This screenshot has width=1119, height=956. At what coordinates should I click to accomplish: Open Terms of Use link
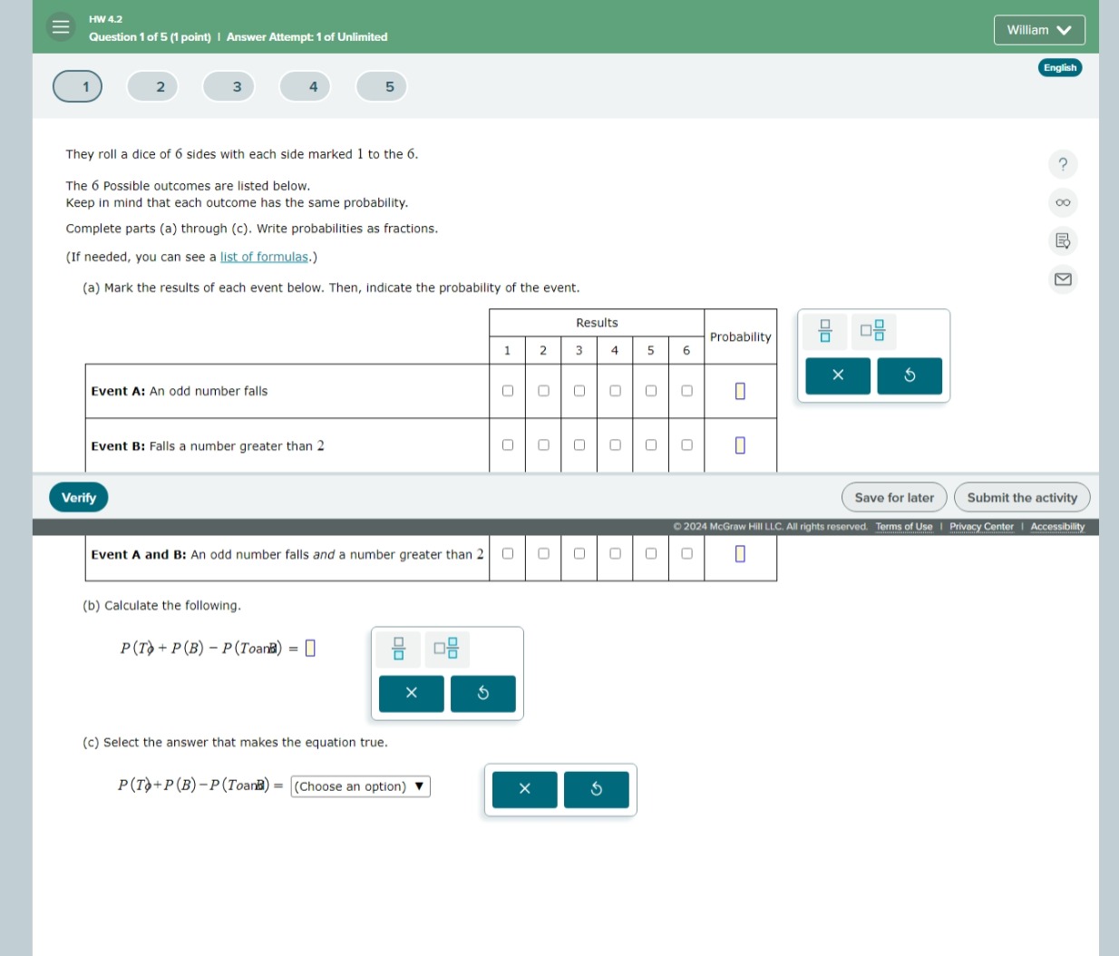904,527
